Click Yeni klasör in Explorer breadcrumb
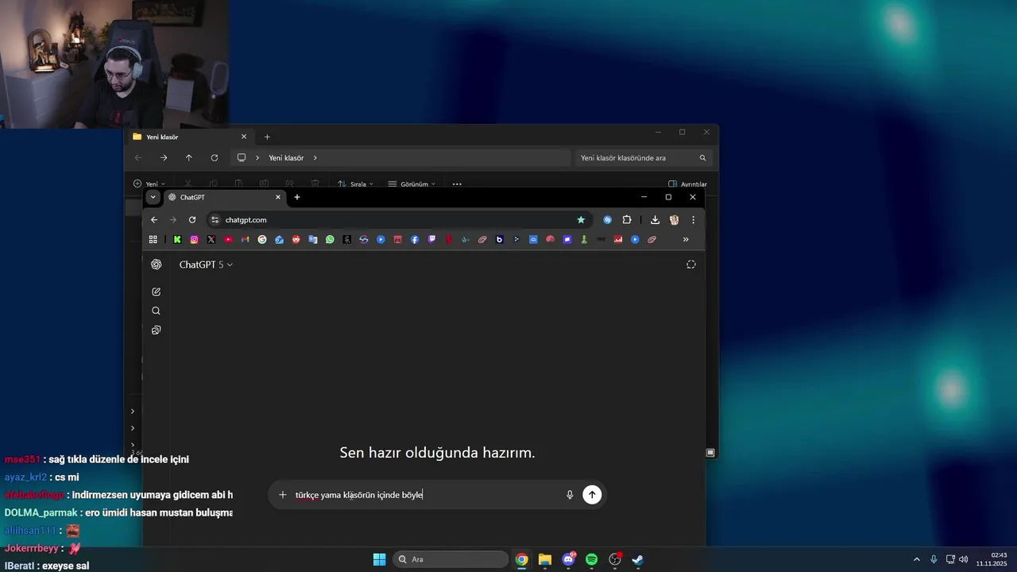This screenshot has height=572, width=1017. point(286,158)
